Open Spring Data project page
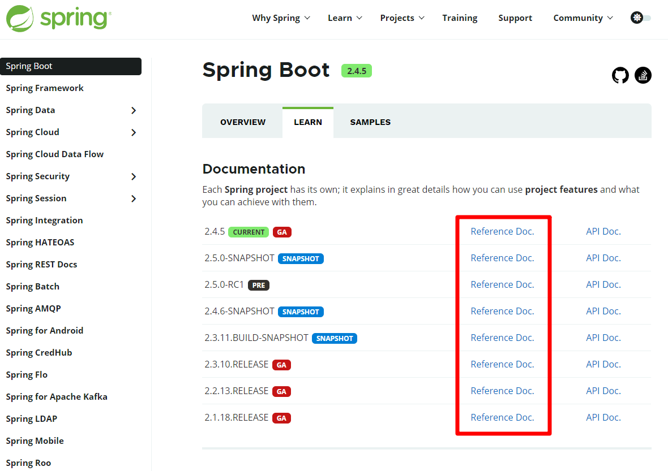Screen dimensions: 668x471 click(30, 110)
